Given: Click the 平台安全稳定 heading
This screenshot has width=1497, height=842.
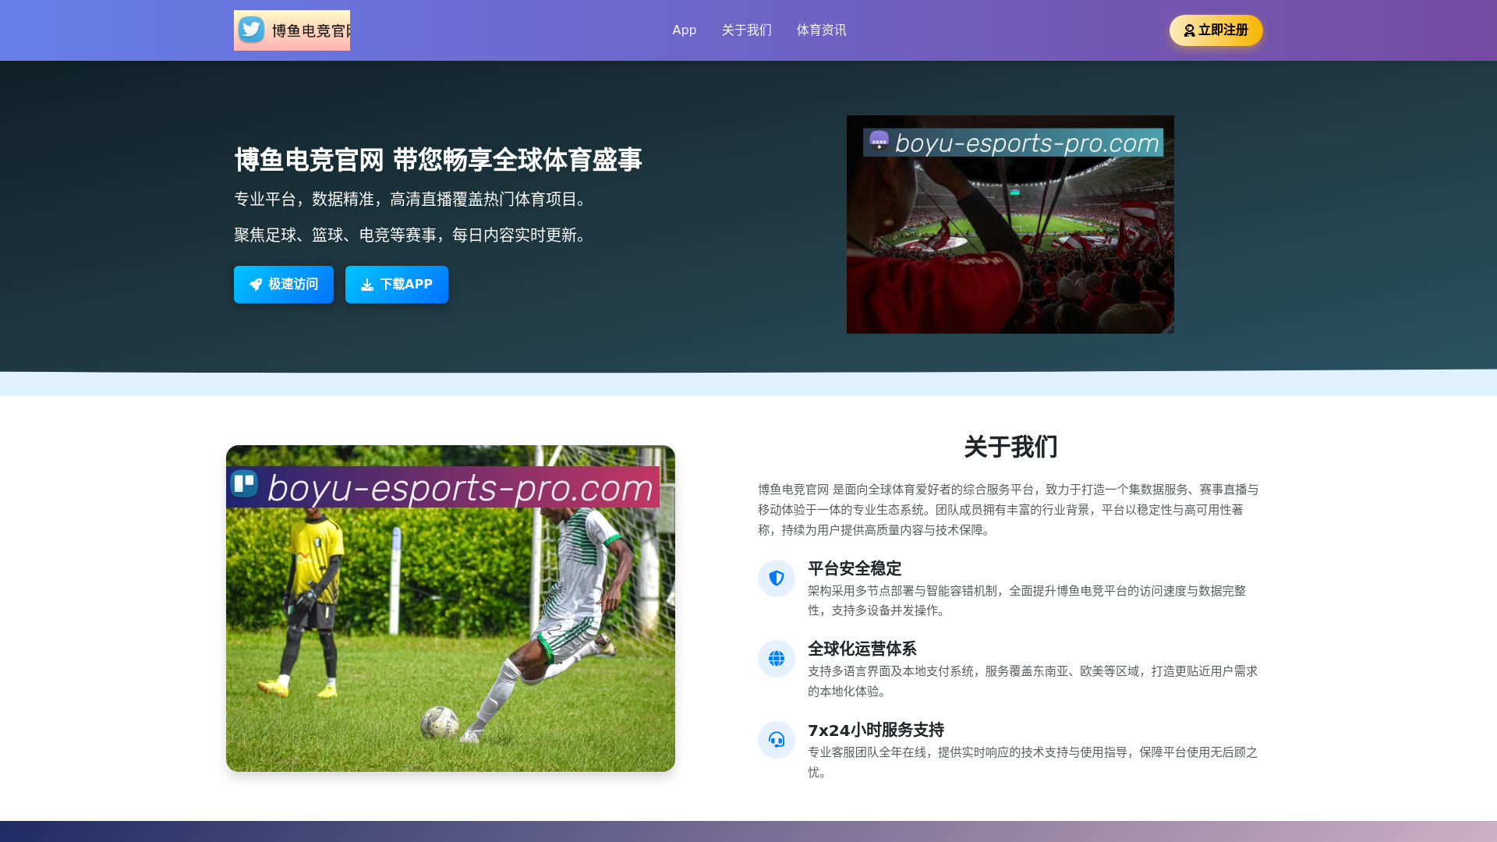Looking at the screenshot, I should pos(855,568).
